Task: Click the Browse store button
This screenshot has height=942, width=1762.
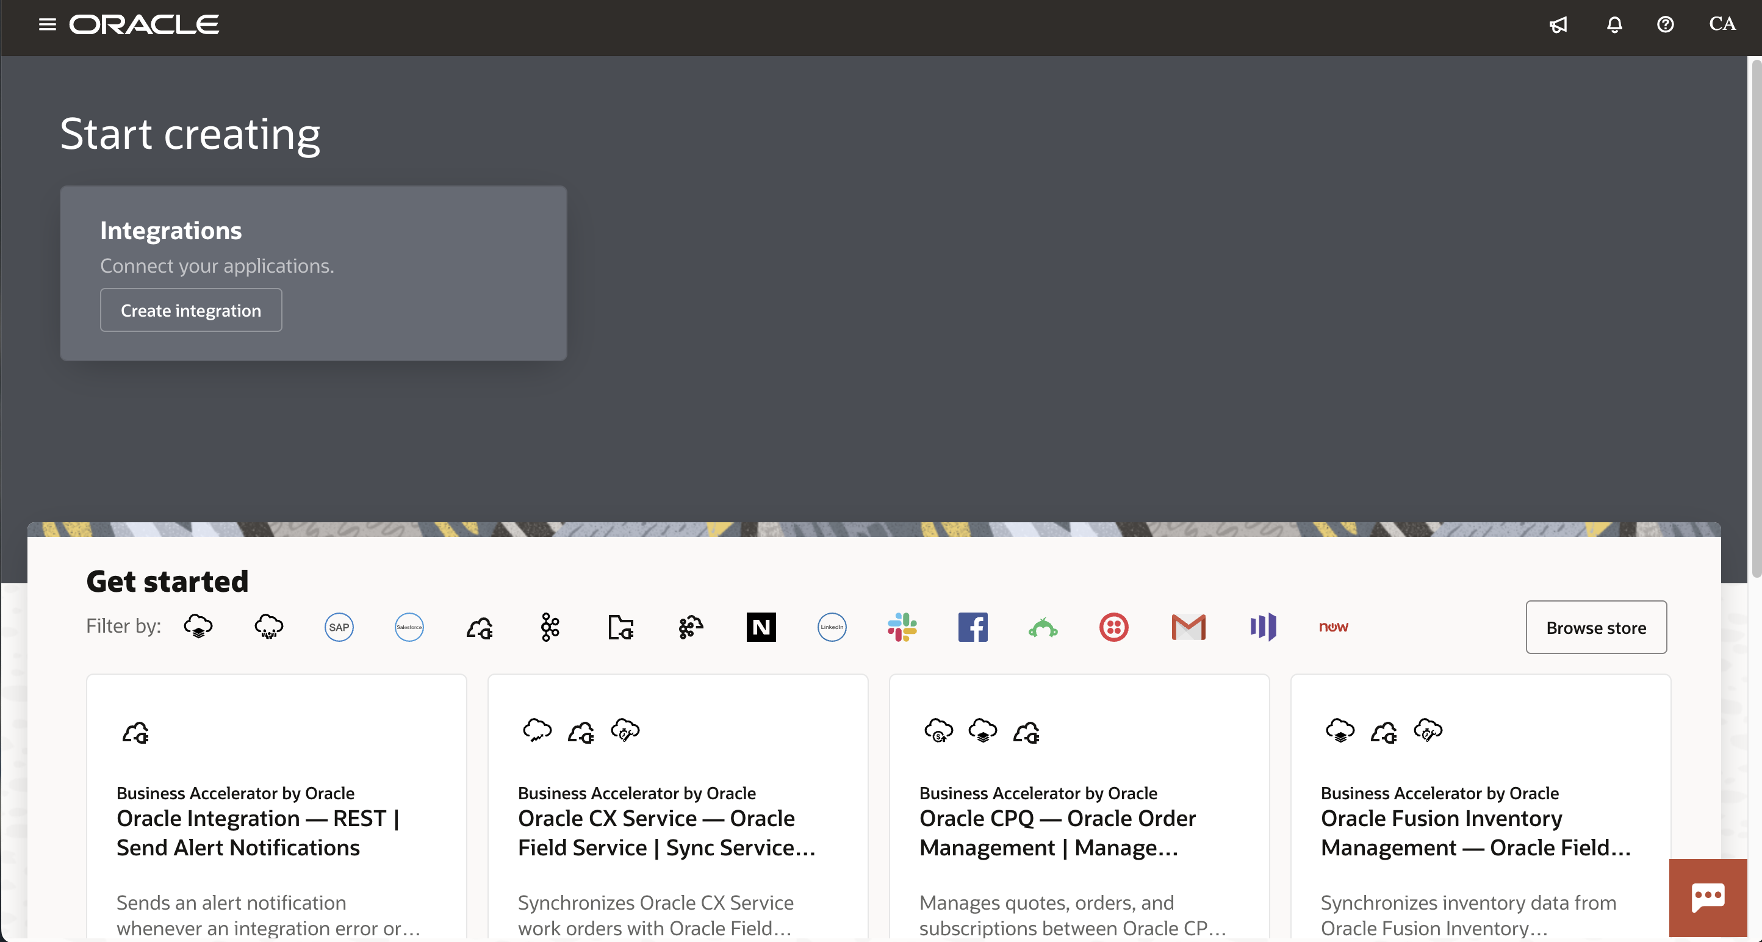Action: click(x=1596, y=627)
